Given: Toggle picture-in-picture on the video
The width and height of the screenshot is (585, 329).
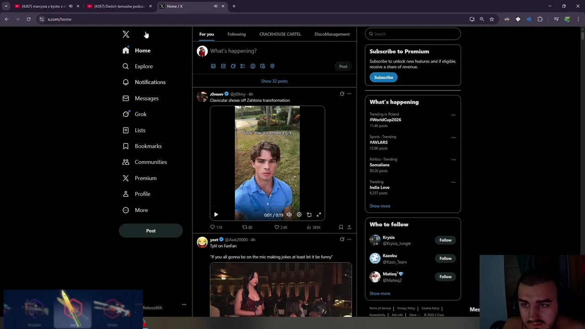Looking at the screenshot, I should click(x=309, y=215).
